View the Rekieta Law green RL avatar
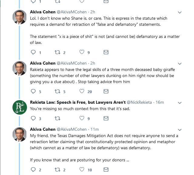Viewport: 194px width, 175px height. 20,107
